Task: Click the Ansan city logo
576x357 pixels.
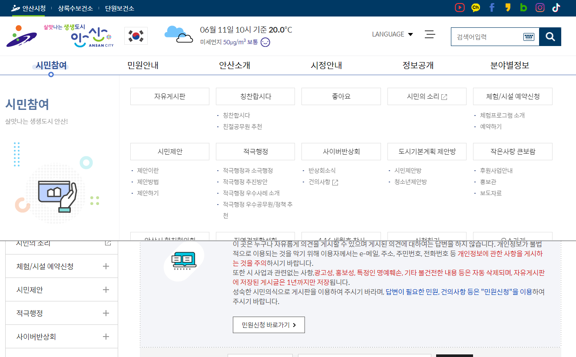Action: pos(60,36)
